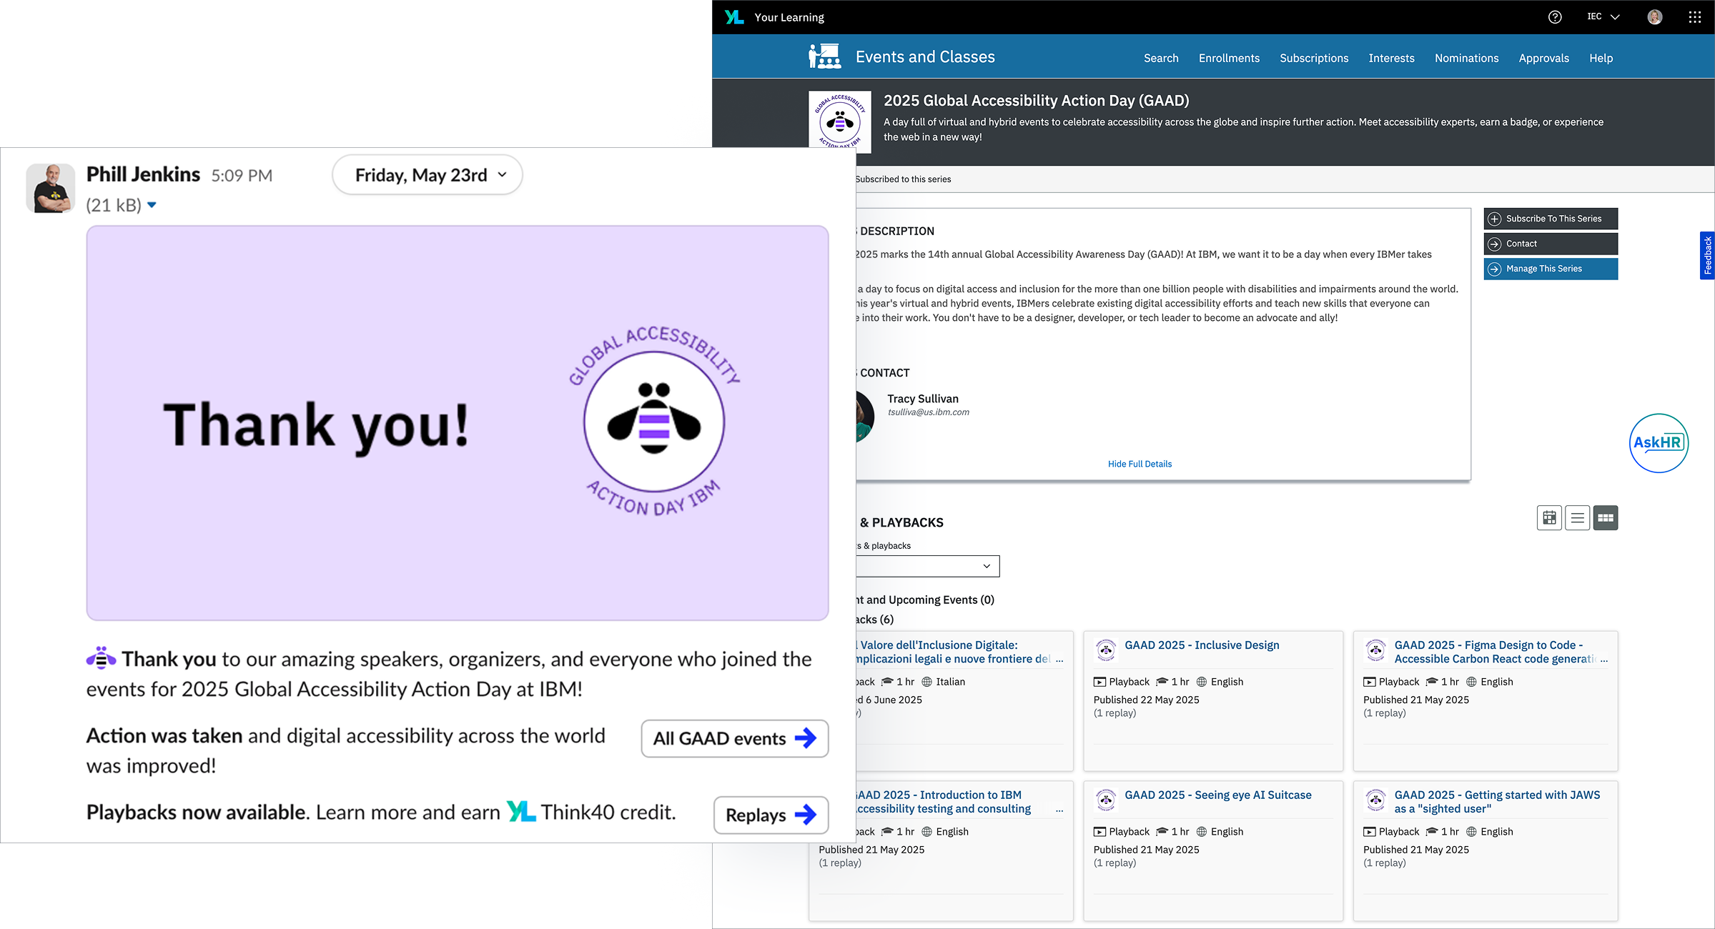
Task: Open GAAD 2025 - Inclusive Design
Action: click(x=1202, y=645)
